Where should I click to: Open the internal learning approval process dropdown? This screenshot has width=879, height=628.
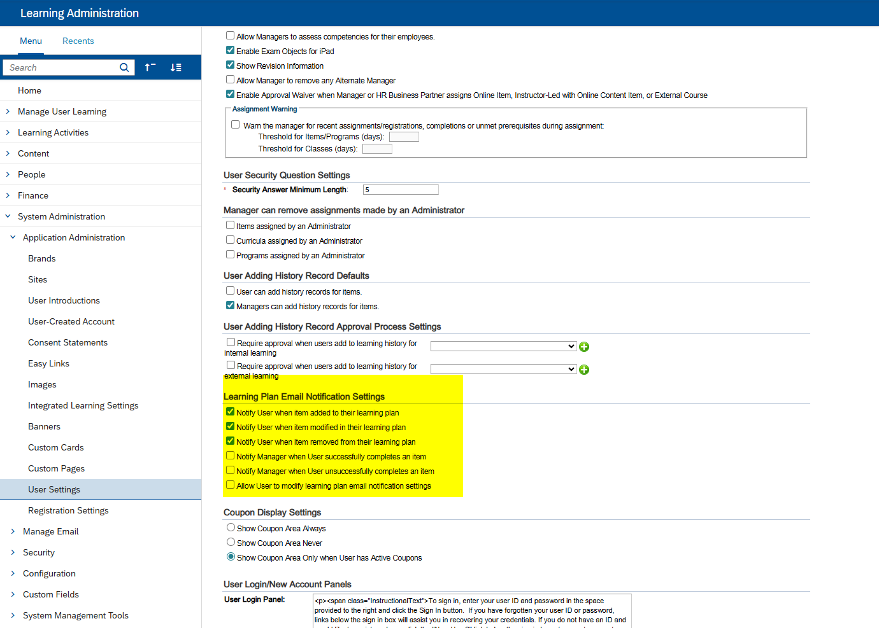pyautogui.click(x=503, y=347)
